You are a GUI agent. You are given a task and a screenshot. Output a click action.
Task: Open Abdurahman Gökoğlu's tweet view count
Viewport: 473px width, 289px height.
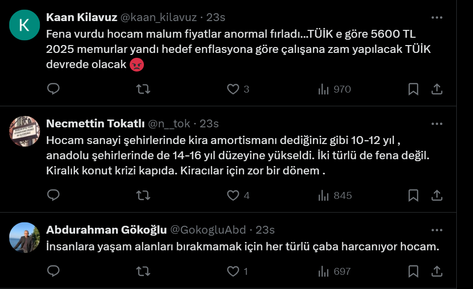tap(335, 271)
